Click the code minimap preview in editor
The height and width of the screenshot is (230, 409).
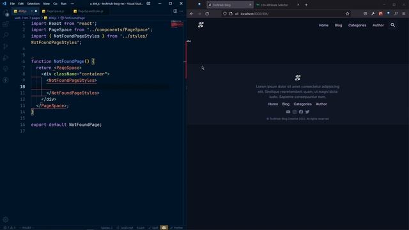tap(177, 24)
